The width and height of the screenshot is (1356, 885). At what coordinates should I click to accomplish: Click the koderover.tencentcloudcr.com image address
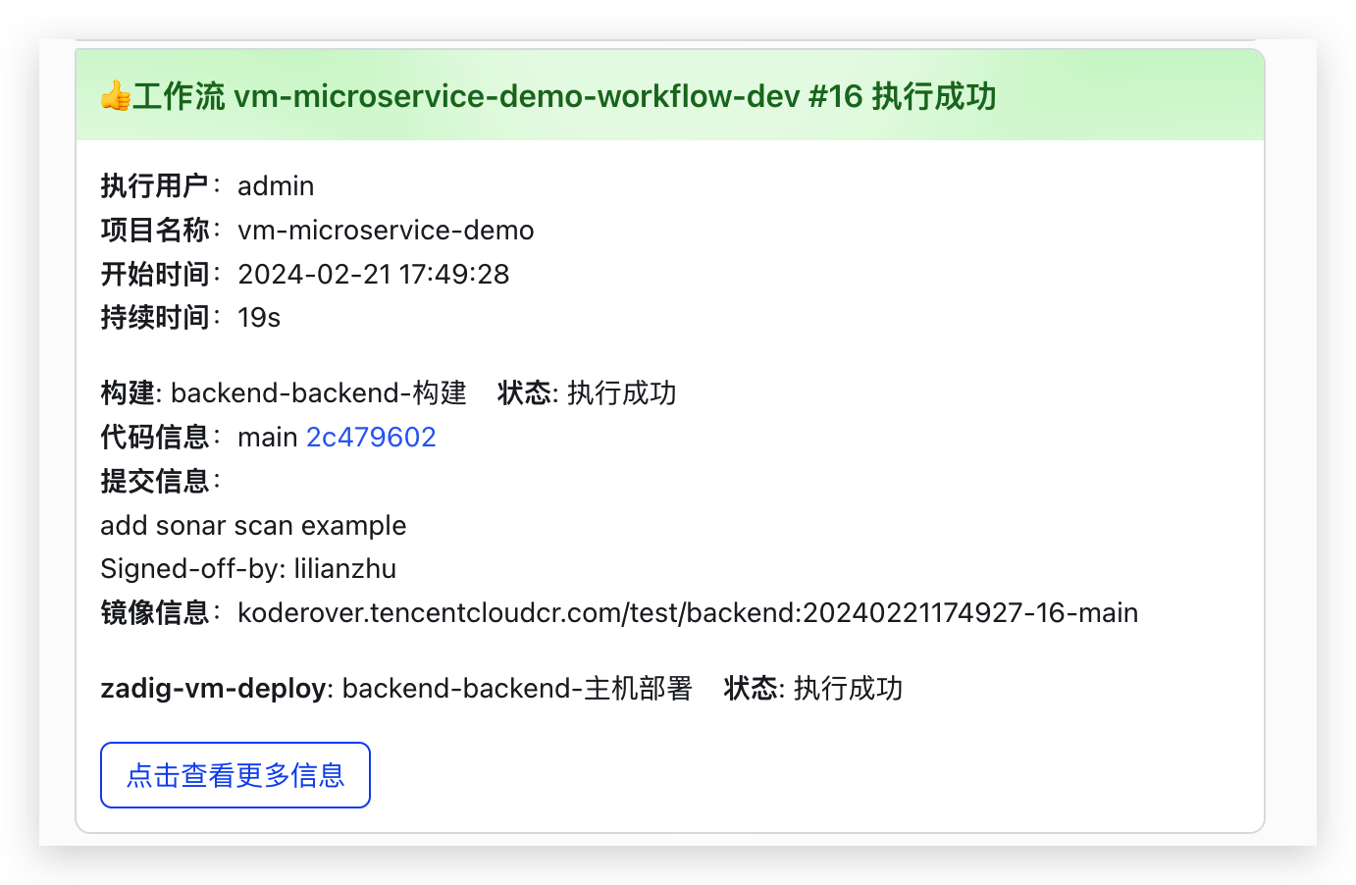coord(688,612)
